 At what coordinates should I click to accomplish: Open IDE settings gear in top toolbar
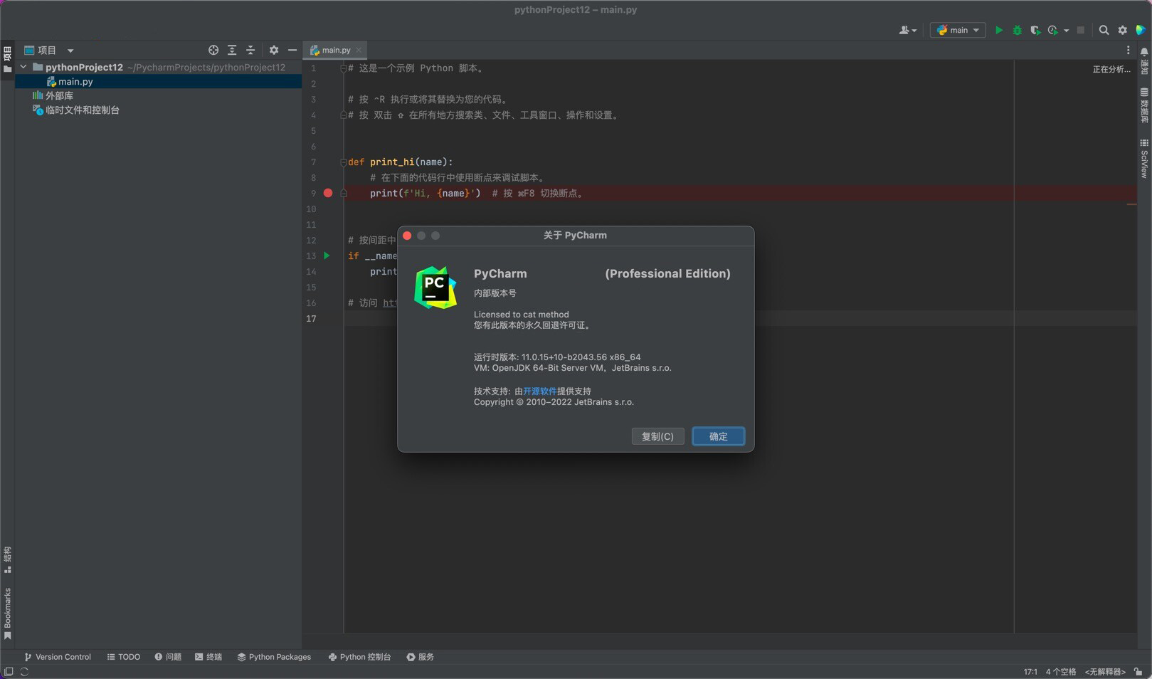pos(1122,30)
